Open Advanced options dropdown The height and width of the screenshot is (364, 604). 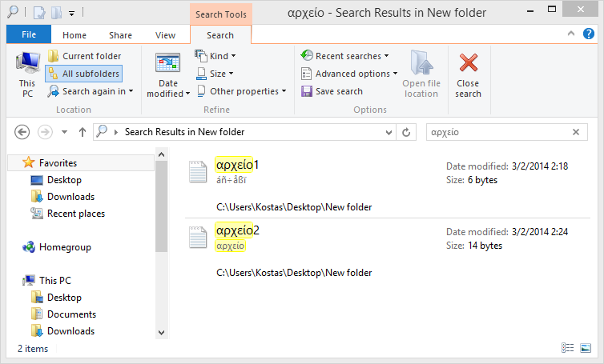pyautogui.click(x=349, y=74)
